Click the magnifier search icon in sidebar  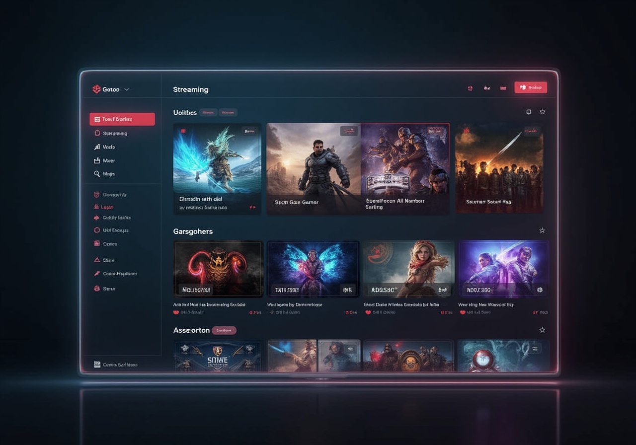click(x=97, y=174)
